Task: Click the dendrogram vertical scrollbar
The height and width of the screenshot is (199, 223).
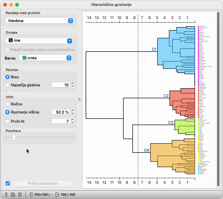Action: 218,99
